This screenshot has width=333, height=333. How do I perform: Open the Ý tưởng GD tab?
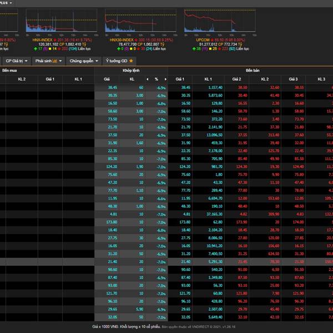[119, 61]
